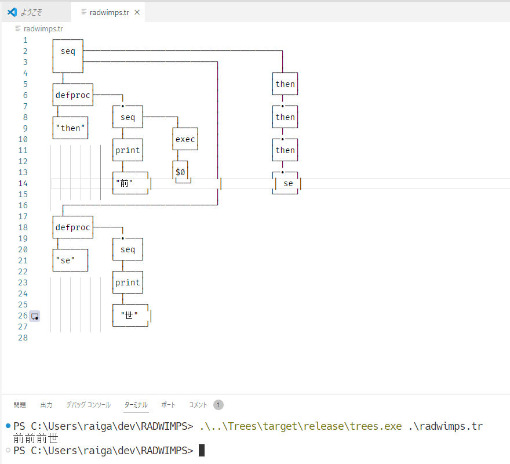Select the radwimps.tr editor tab
510x464 pixels.
(x=108, y=12)
